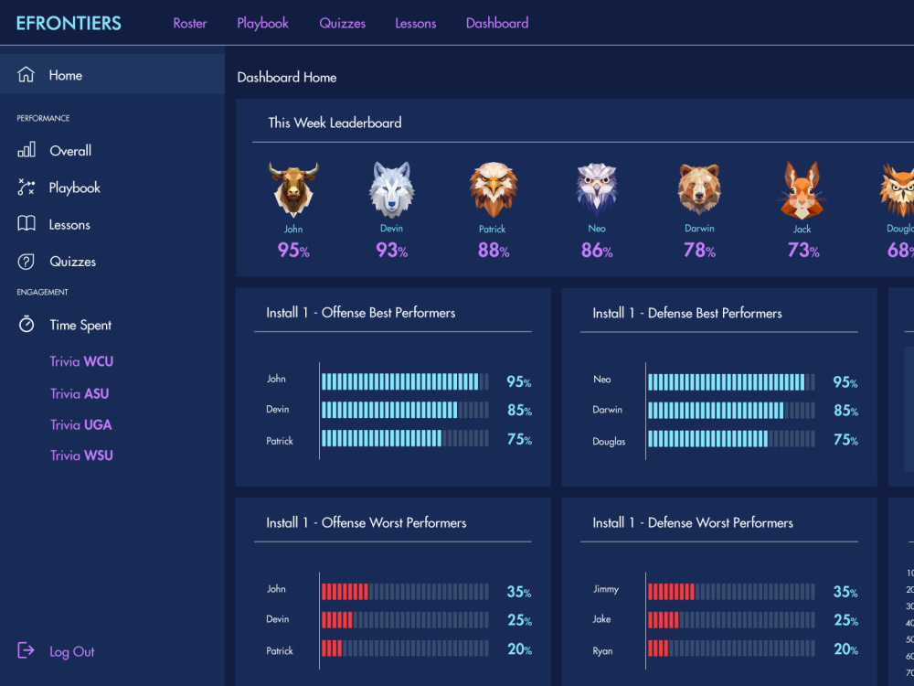914x686 pixels.
Task: Click Devin's 85% offense best progress bar
Action: tap(405, 410)
